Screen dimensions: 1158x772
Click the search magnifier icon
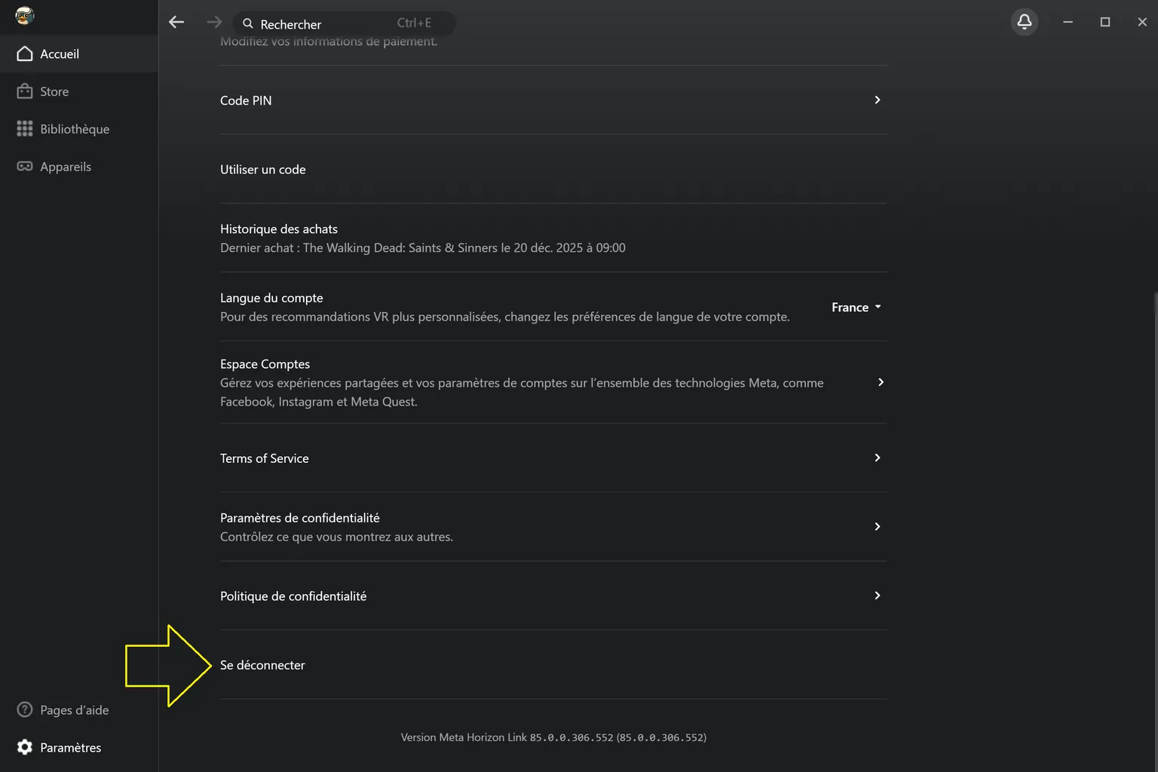(248, 23)
